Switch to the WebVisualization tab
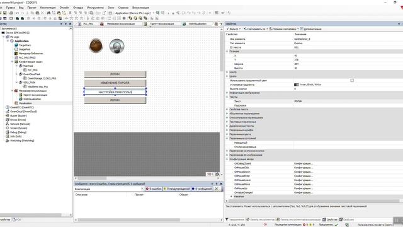 [x=197, y=24]
